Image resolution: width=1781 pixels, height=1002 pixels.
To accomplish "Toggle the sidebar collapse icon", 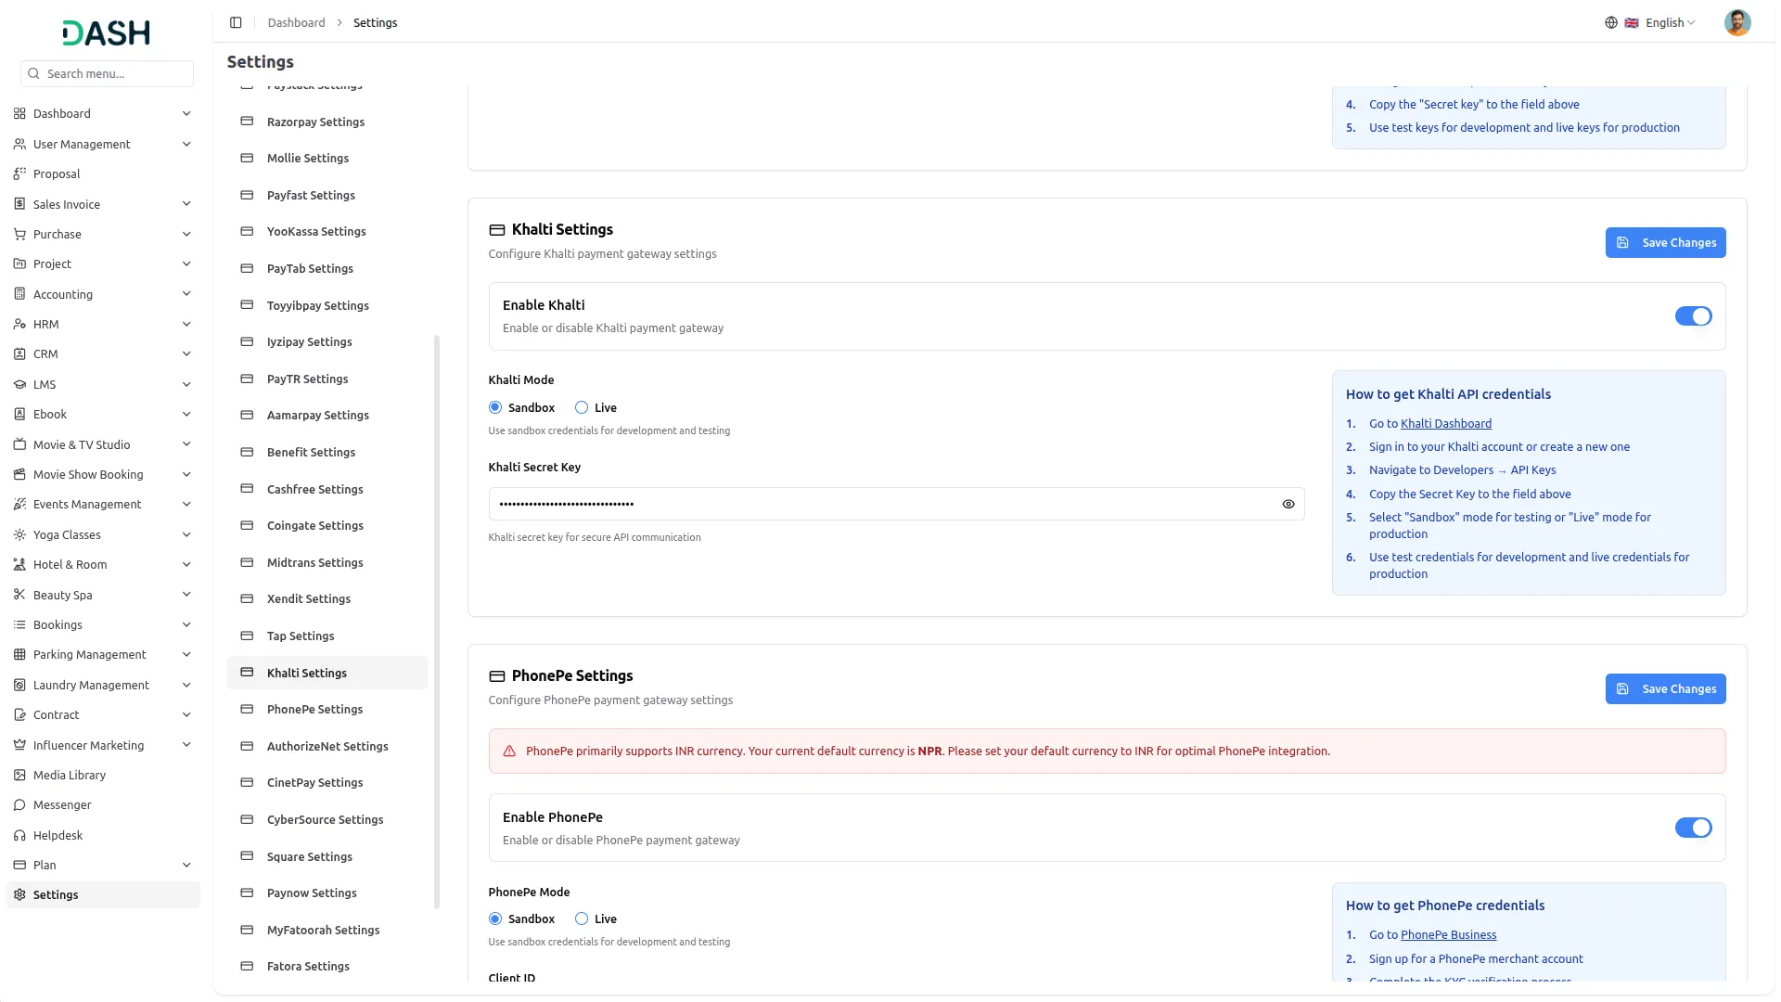I will (236, 22).
